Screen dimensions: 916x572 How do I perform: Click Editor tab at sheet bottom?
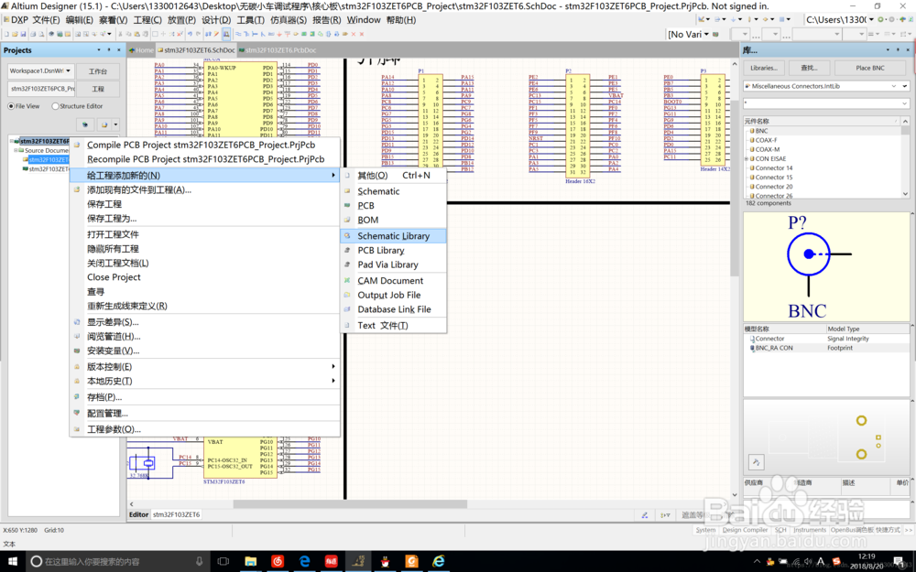(138, 514)
